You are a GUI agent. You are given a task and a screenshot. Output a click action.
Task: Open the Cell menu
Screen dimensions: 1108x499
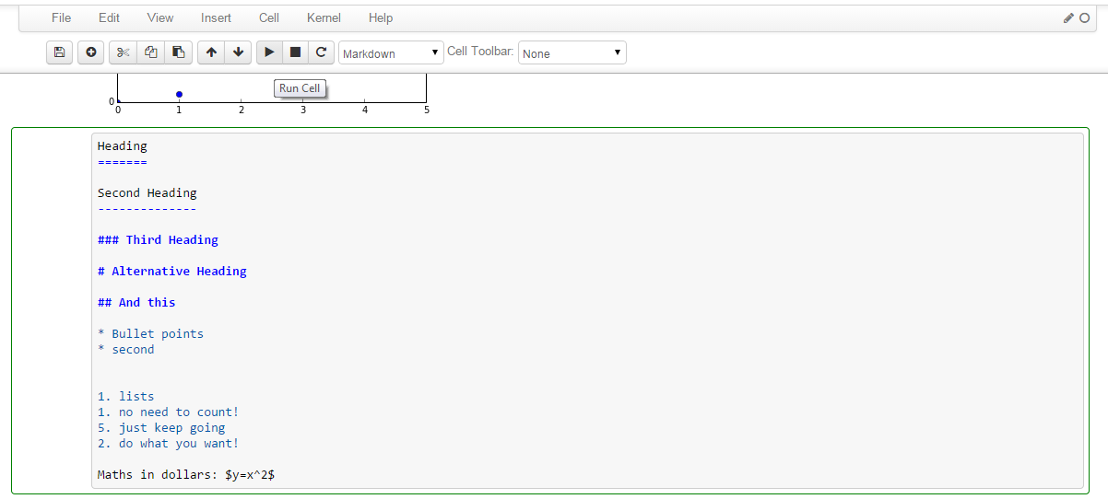(269, 17)
